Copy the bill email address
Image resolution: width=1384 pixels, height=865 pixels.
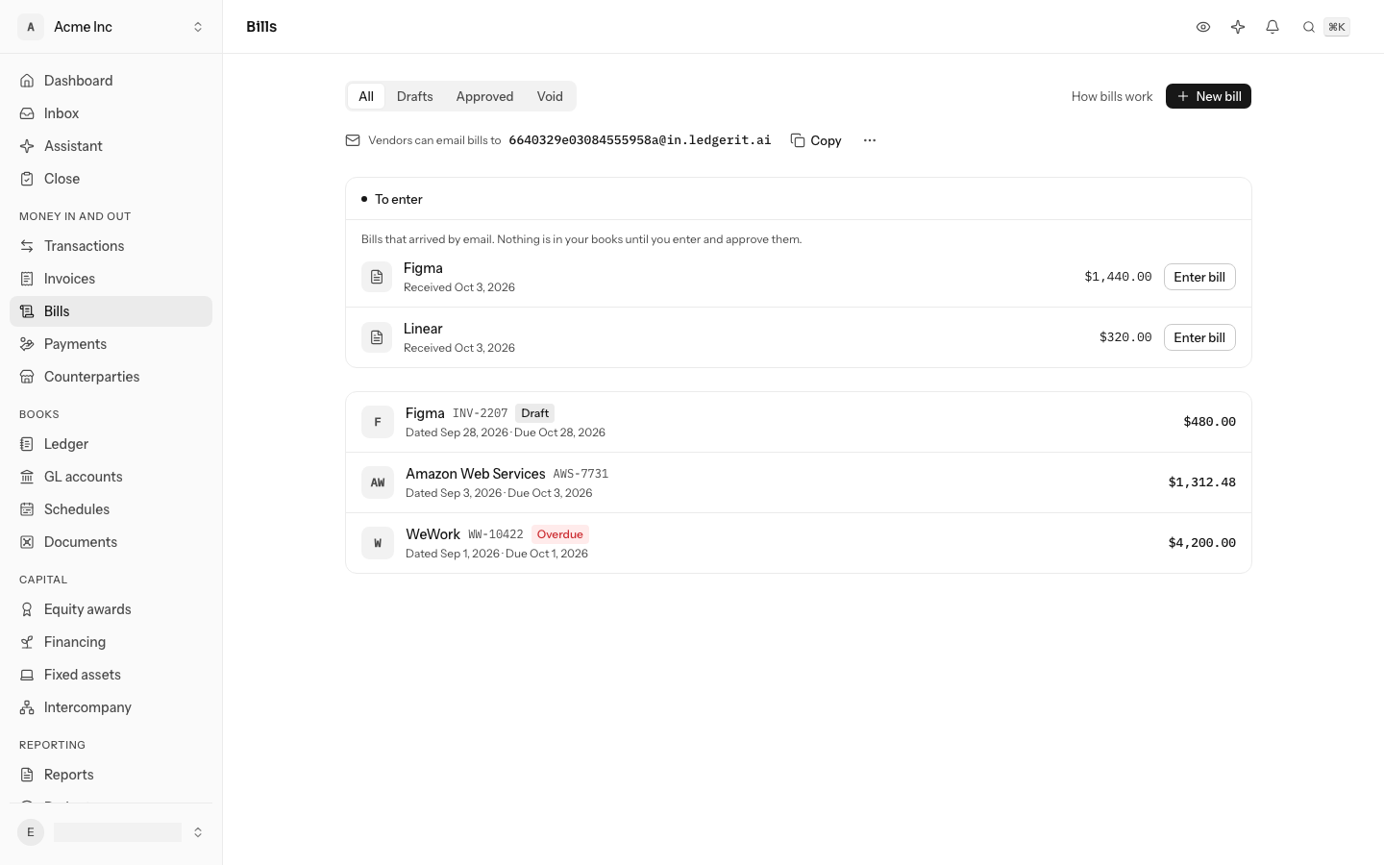tap(816, 140)
